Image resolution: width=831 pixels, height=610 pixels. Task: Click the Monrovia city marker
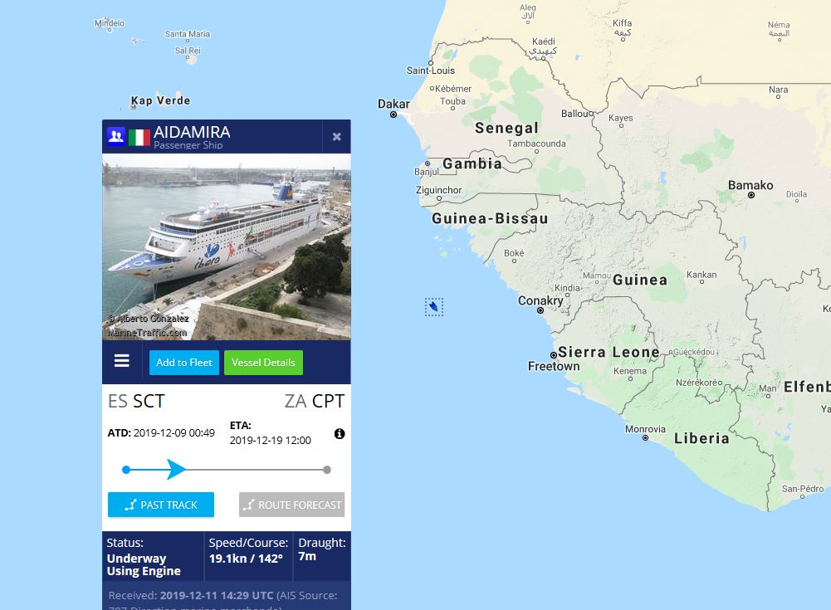645,437
